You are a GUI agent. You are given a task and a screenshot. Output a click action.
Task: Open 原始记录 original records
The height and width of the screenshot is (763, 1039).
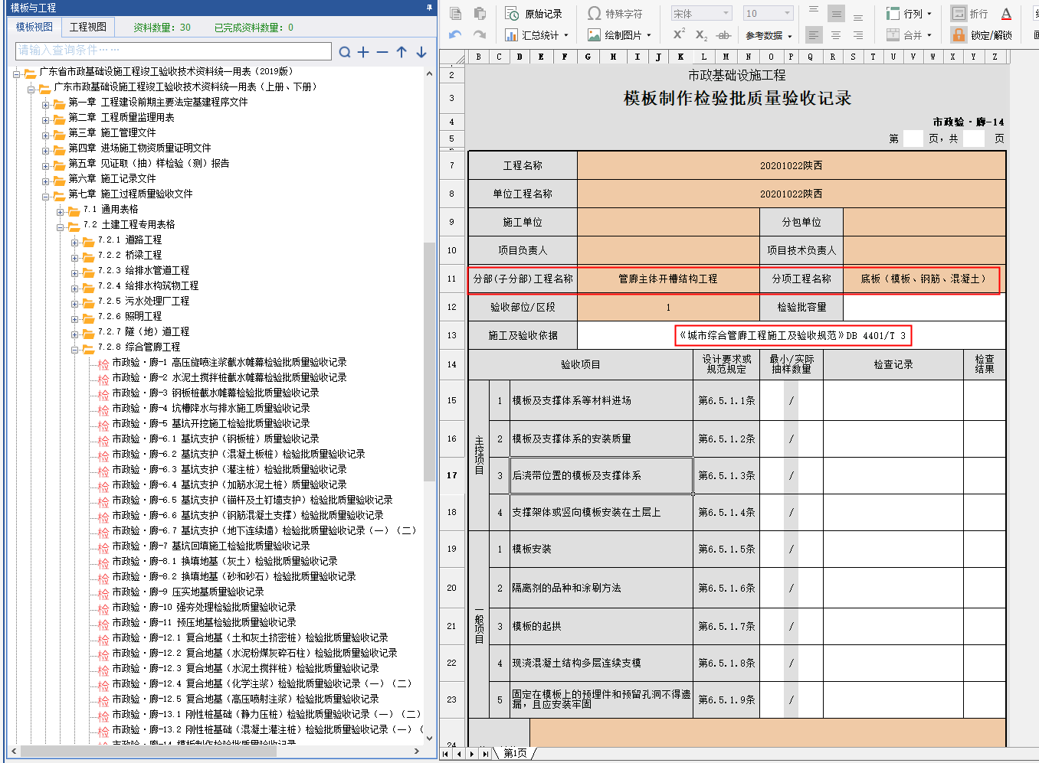click(533, 14)
